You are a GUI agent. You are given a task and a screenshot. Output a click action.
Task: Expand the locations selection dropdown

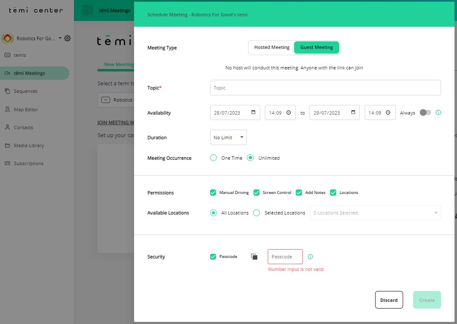click(x=437, y=213)
